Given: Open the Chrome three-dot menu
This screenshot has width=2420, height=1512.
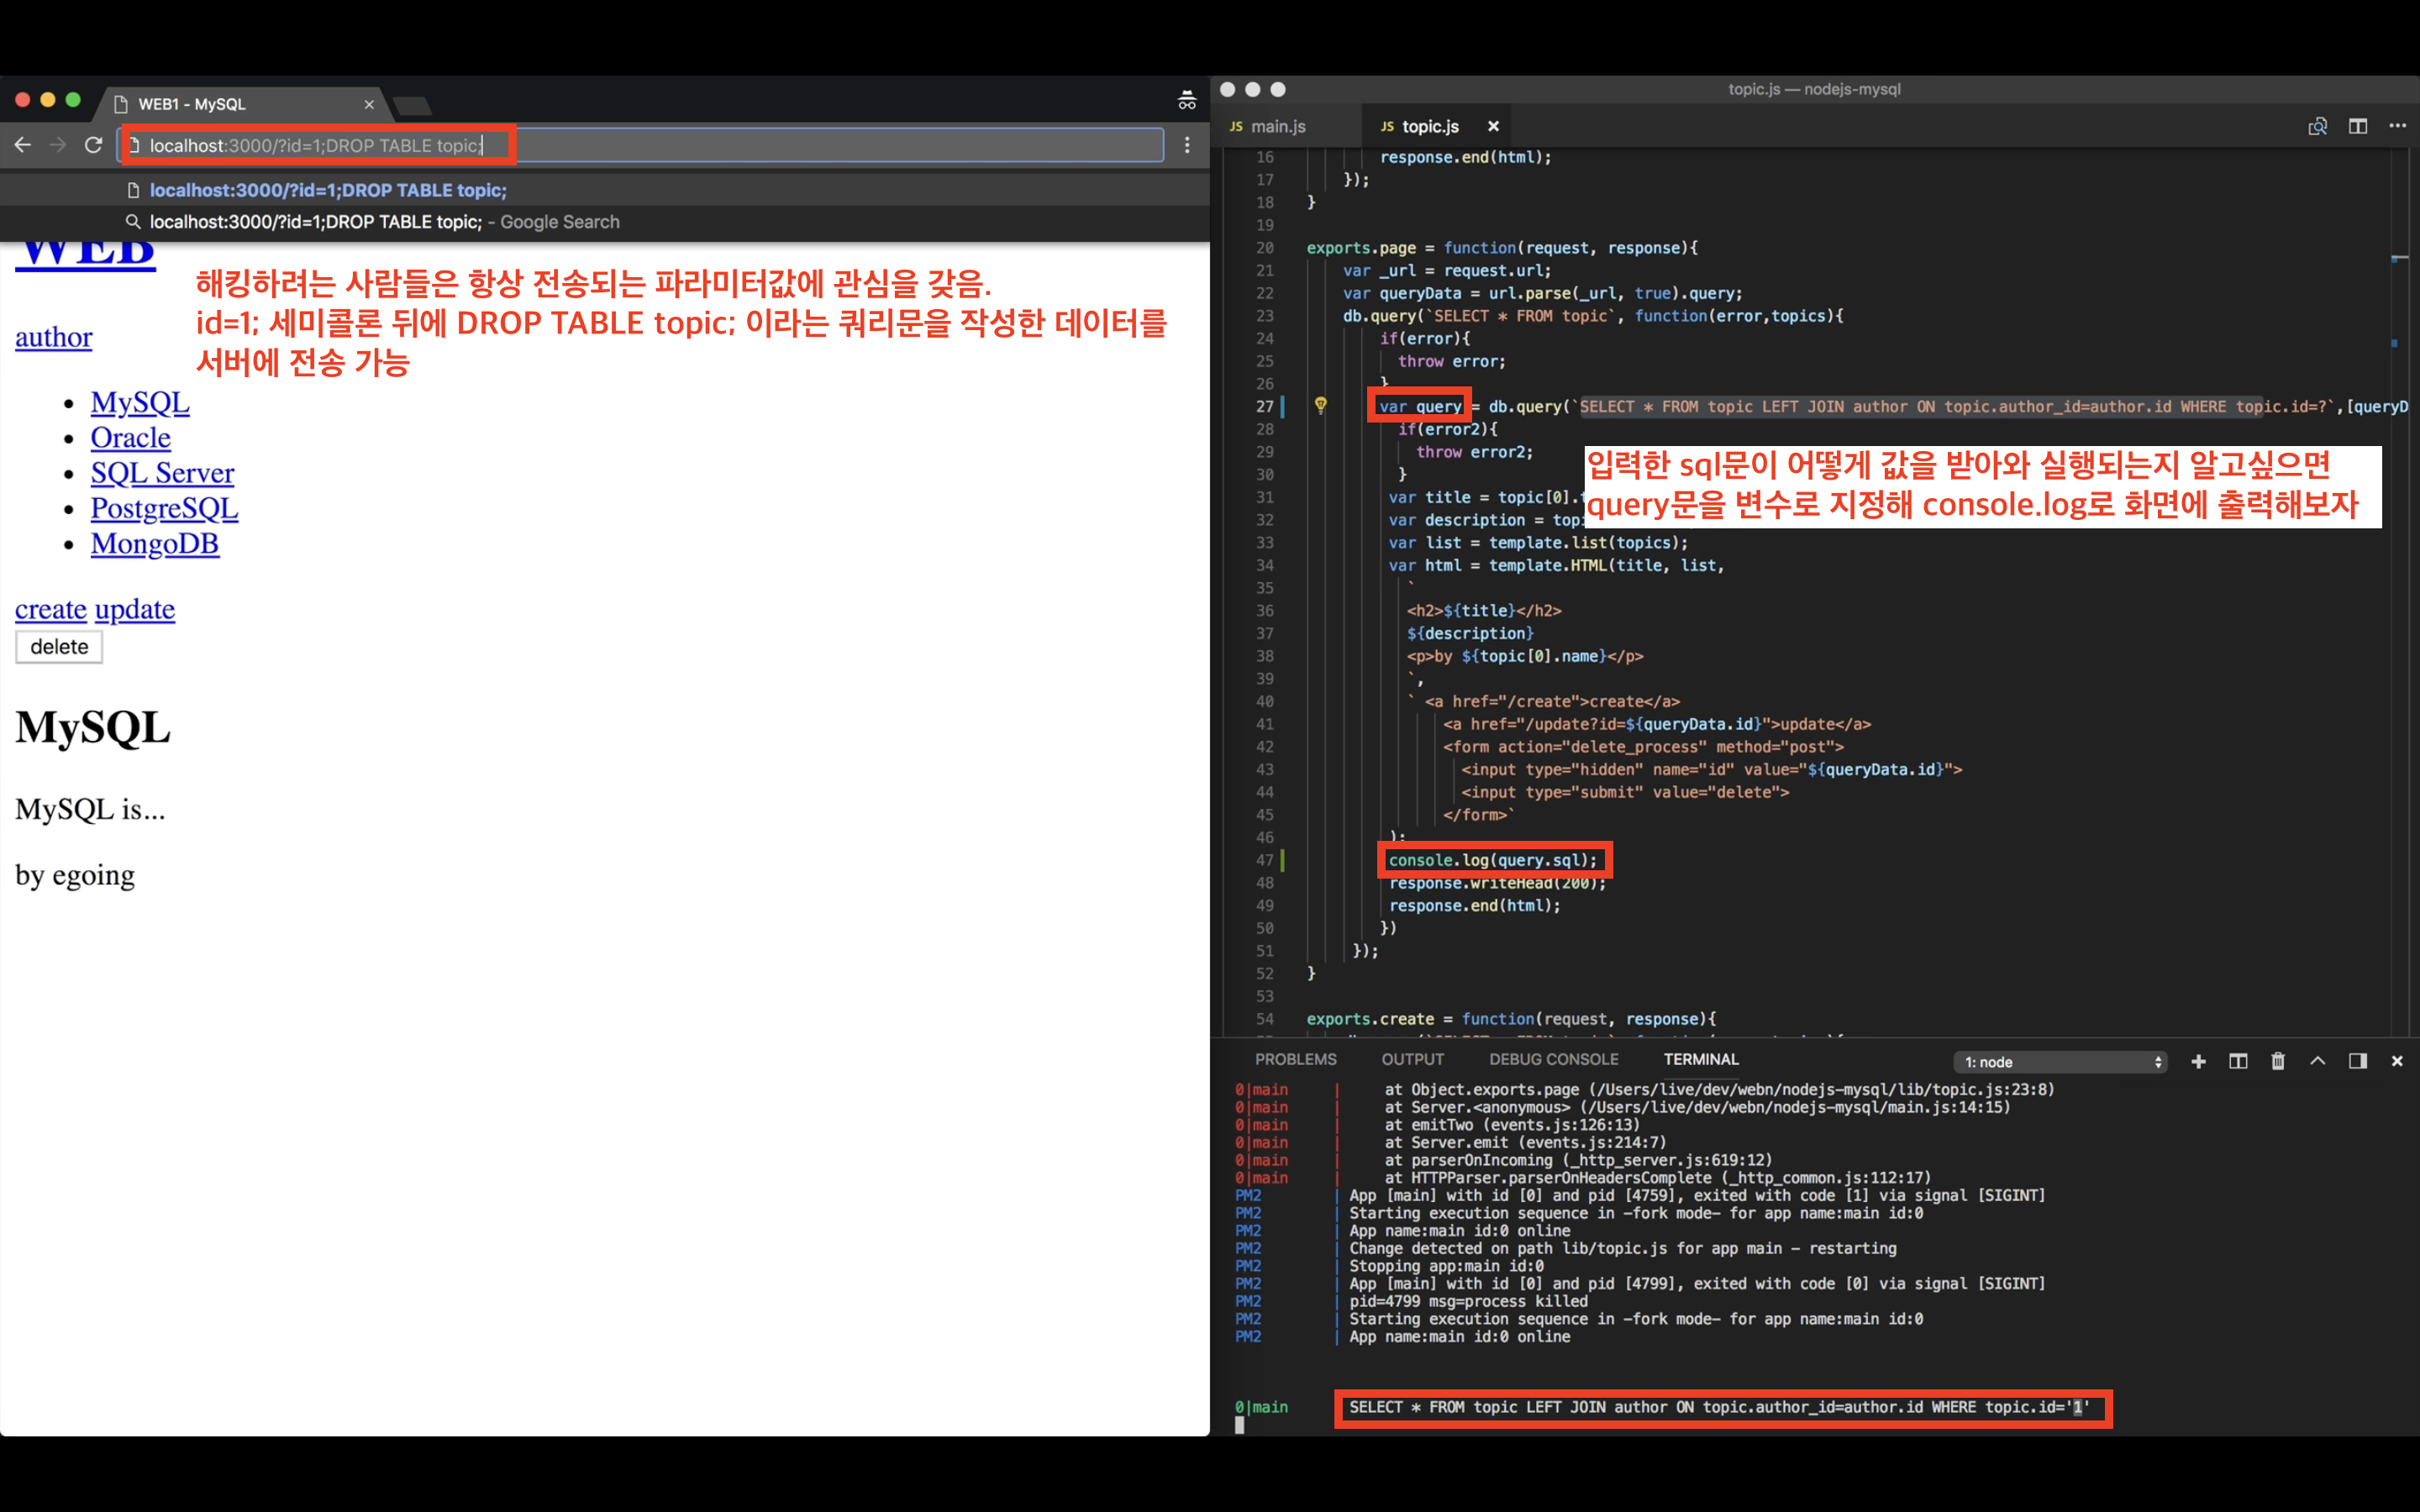Looking at the screenshot, I should [1187, 145].
